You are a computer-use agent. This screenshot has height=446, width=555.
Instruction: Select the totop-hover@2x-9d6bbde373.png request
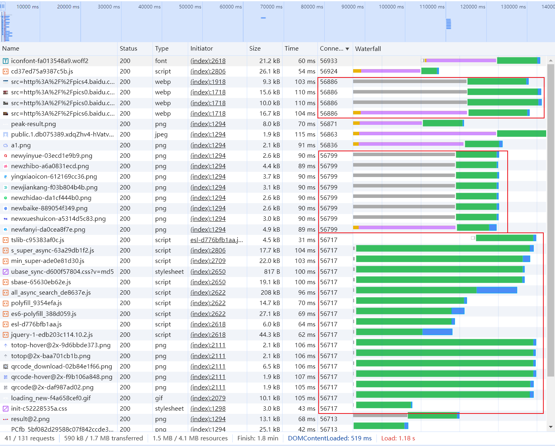tap(273, 345)
